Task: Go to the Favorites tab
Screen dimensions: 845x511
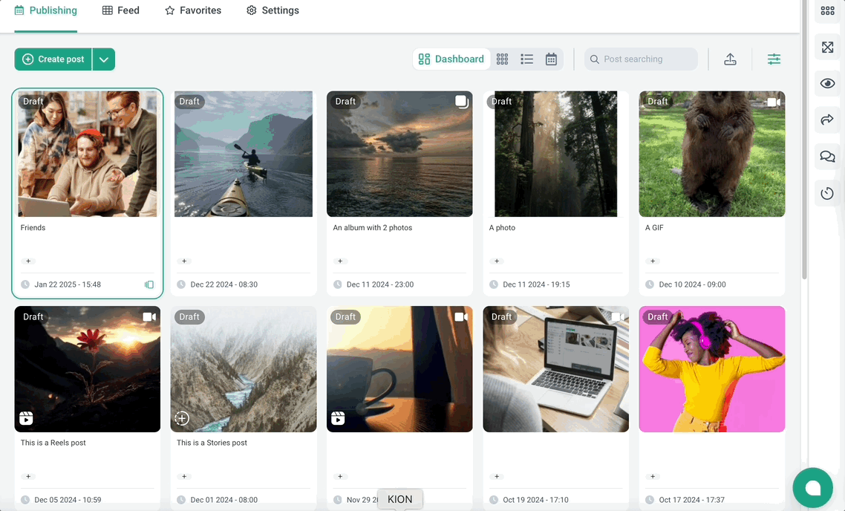Action: point(193,10)
